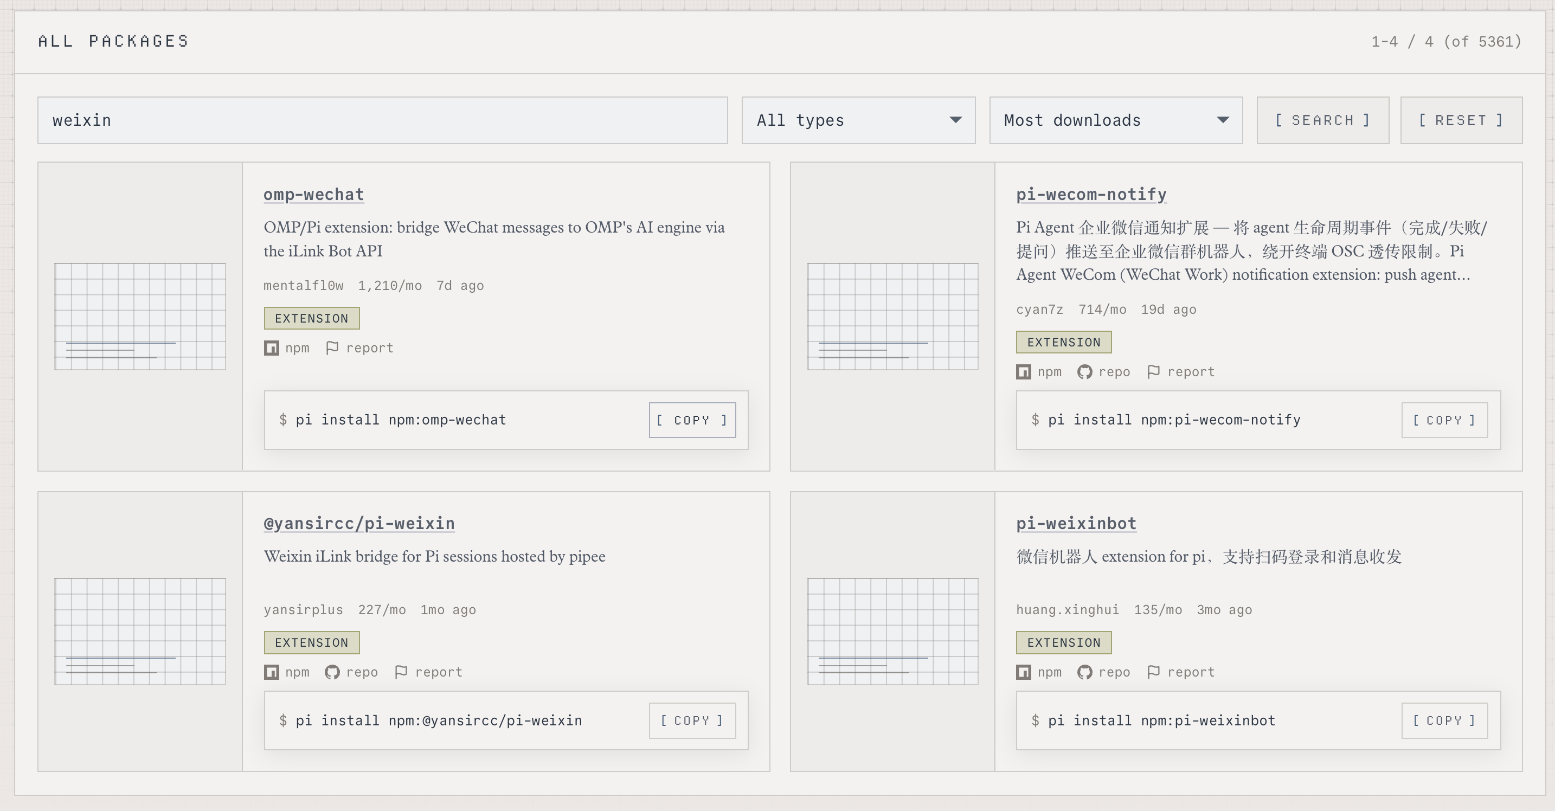Click the omp-wechat description about iLink Bot API

click(x=494, y=239)
